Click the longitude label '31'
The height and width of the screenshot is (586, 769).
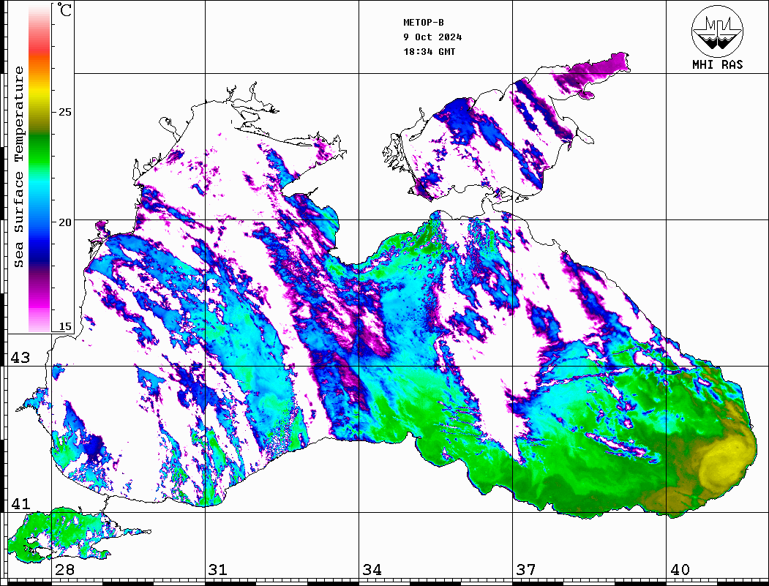point(218,569)
